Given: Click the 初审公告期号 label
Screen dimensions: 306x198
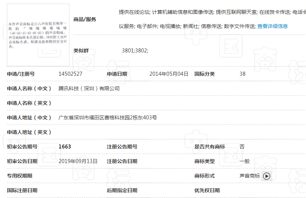Looking at the screenshot, I should point(22,147).
